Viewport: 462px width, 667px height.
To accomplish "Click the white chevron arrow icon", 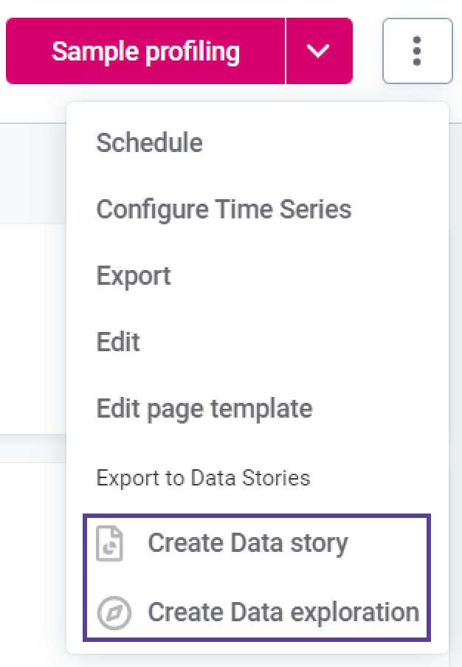I will coord(318,51).
